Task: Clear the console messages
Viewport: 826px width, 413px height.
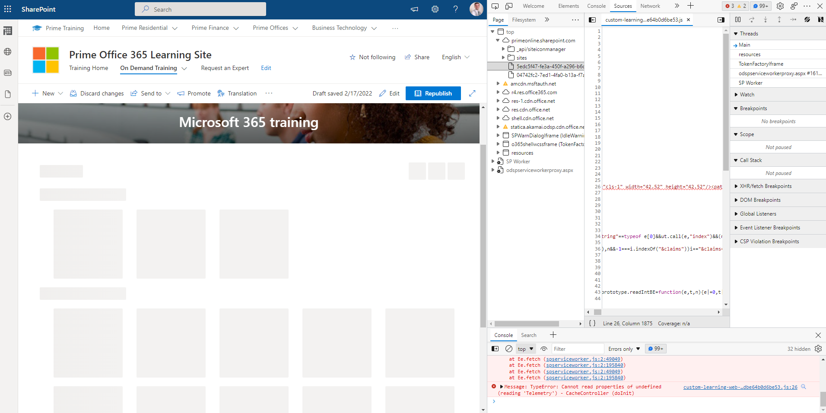Action: 508,349
